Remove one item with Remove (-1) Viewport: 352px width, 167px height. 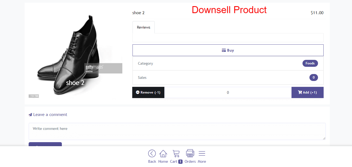pos(148,92)
